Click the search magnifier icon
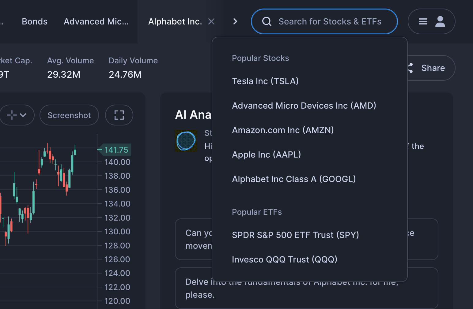 tap(267, 21)
